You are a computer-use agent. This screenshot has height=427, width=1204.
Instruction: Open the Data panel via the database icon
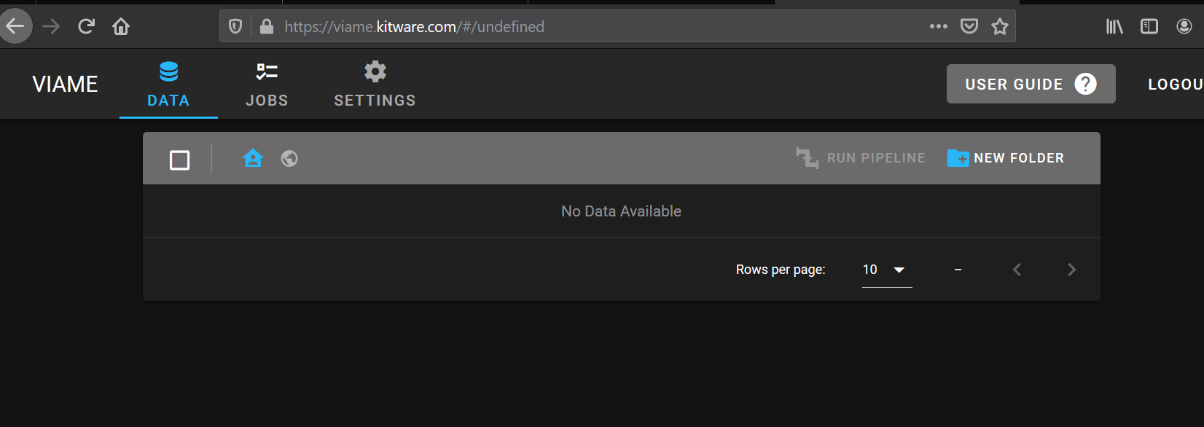[168, 71]
